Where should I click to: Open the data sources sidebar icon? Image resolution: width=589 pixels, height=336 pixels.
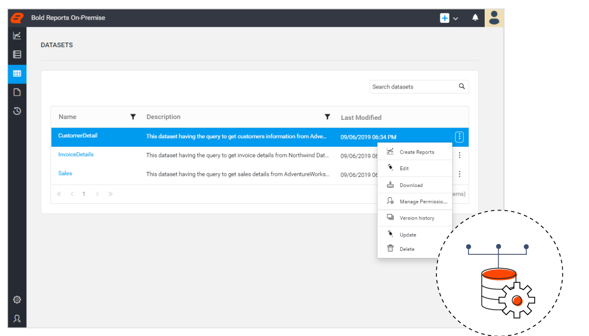17,54
